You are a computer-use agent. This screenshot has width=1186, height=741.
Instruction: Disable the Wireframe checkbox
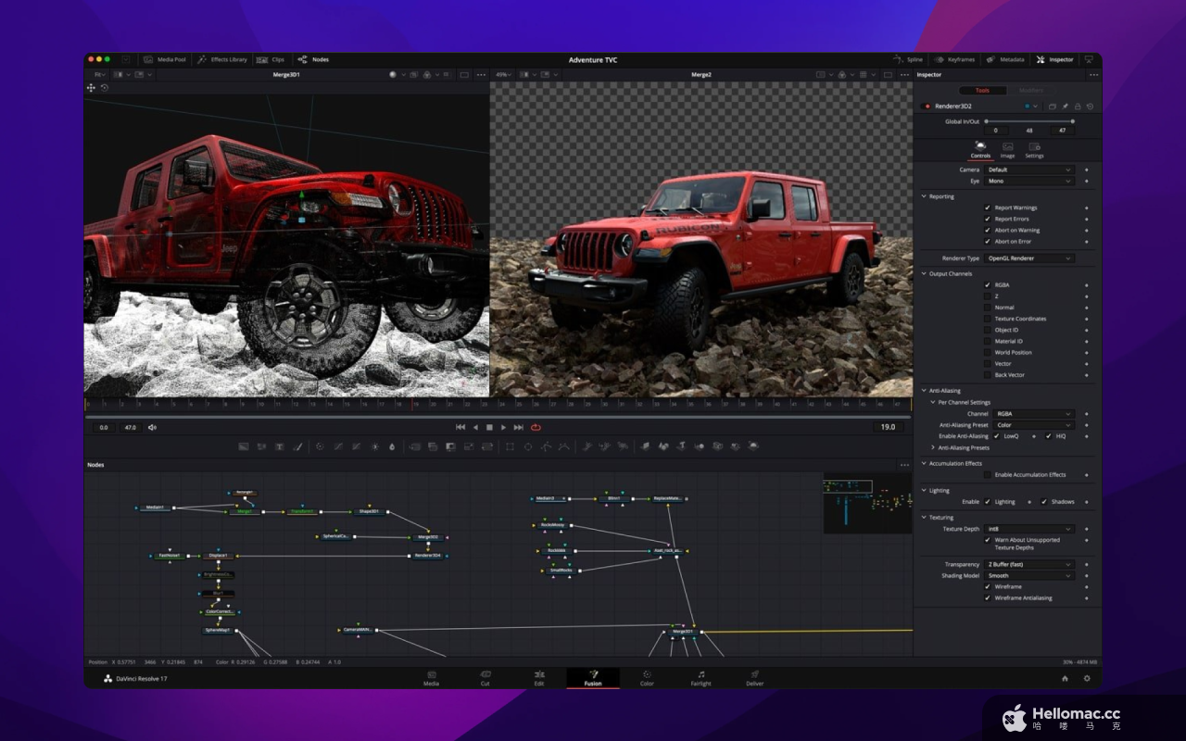tap(987, 586)
